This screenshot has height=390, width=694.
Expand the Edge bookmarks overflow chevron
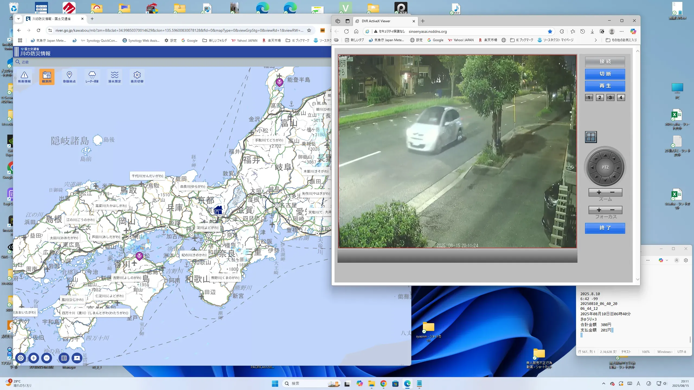click(x=596, y=40)
